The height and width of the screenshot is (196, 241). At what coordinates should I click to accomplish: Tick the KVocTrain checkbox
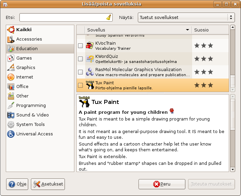(80, 46)
